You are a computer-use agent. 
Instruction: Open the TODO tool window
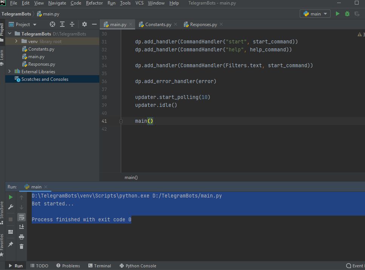[39, 266]
